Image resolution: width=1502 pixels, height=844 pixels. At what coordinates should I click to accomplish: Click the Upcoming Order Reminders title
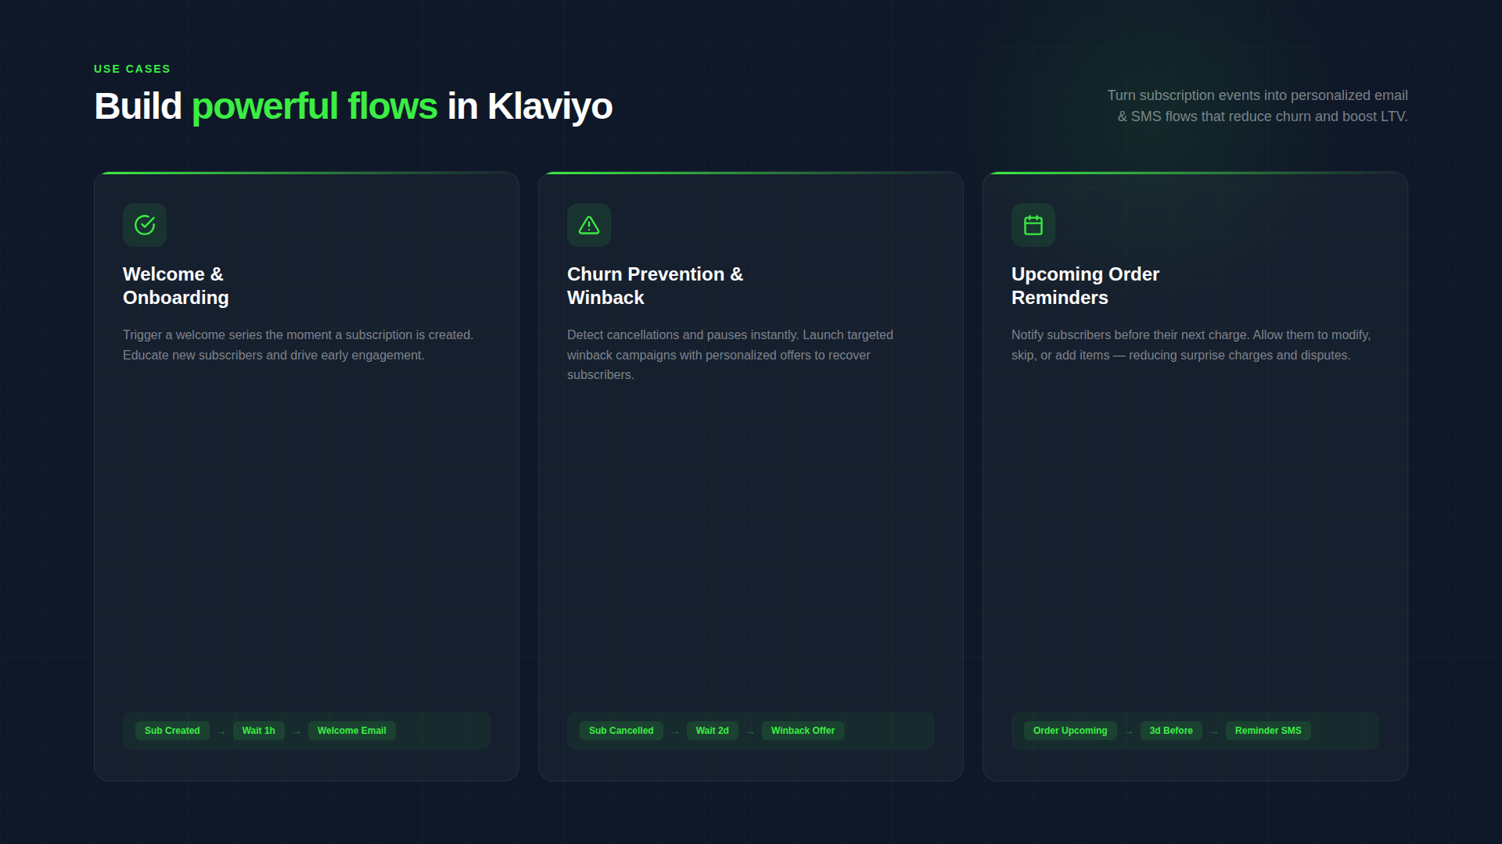point(1085,286)
